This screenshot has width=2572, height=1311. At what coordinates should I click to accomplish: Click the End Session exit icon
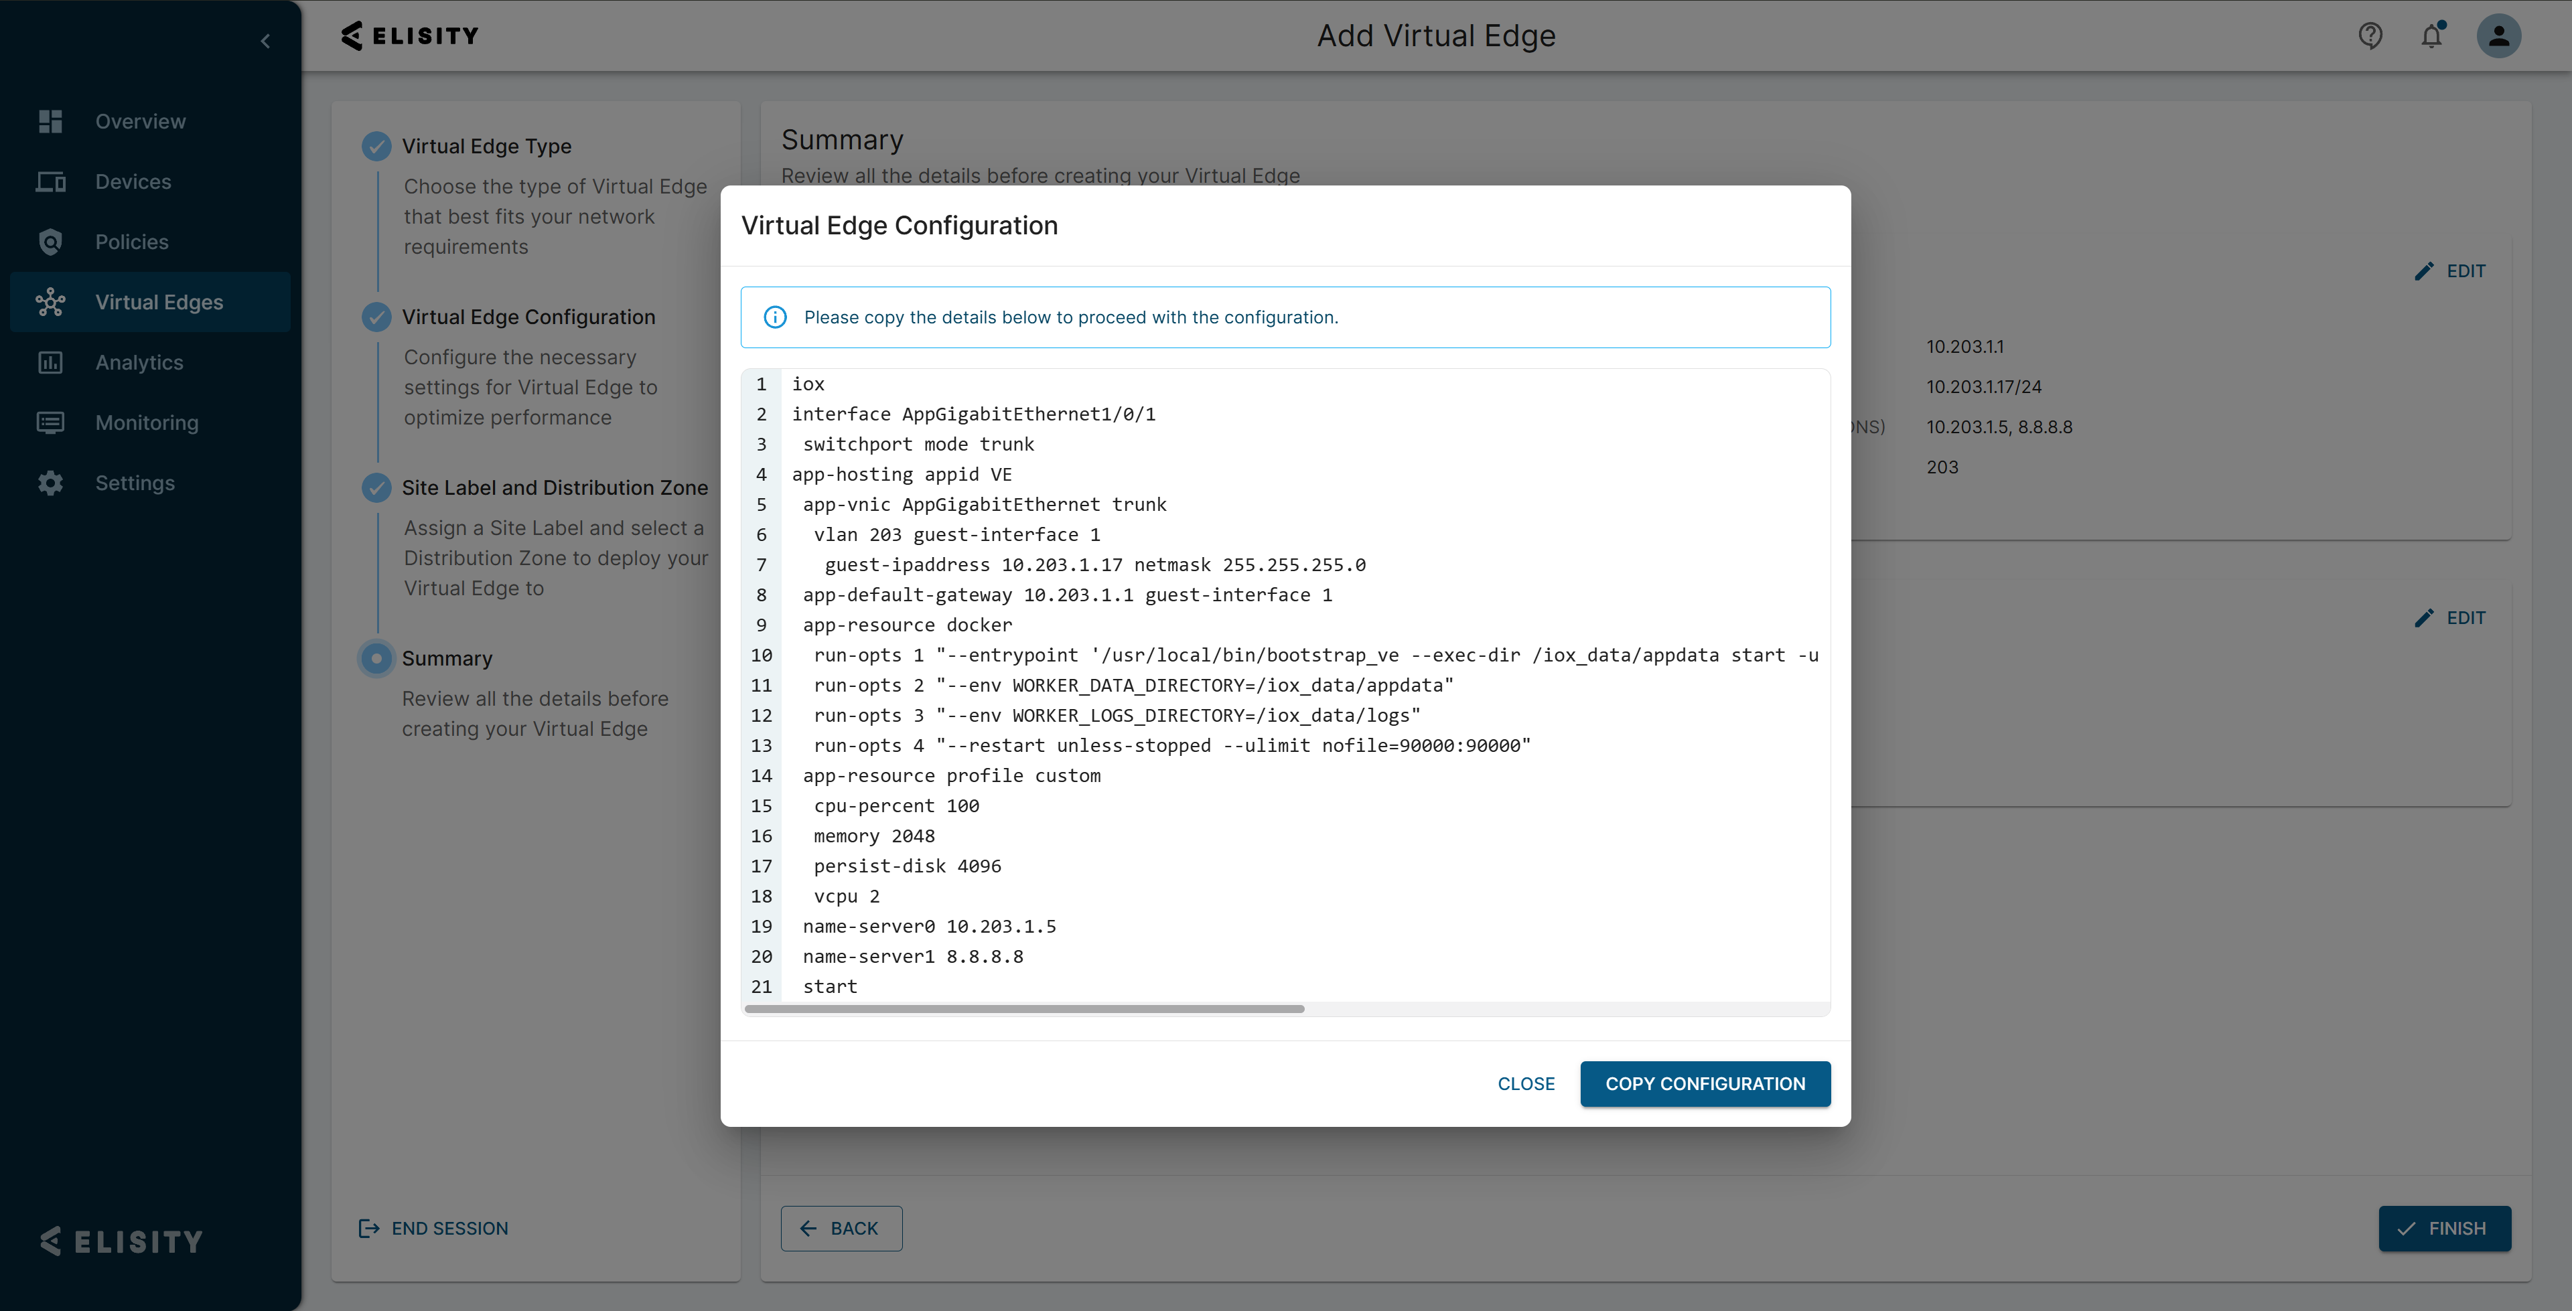pos(368,1228)
